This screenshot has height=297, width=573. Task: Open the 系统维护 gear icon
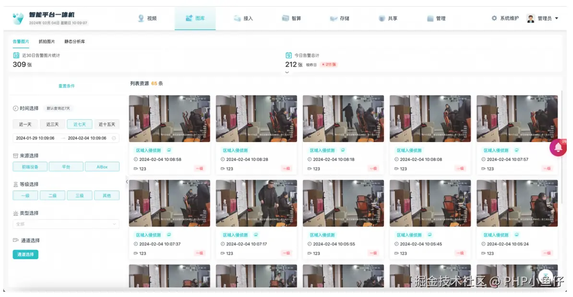(x=494, y=18)
